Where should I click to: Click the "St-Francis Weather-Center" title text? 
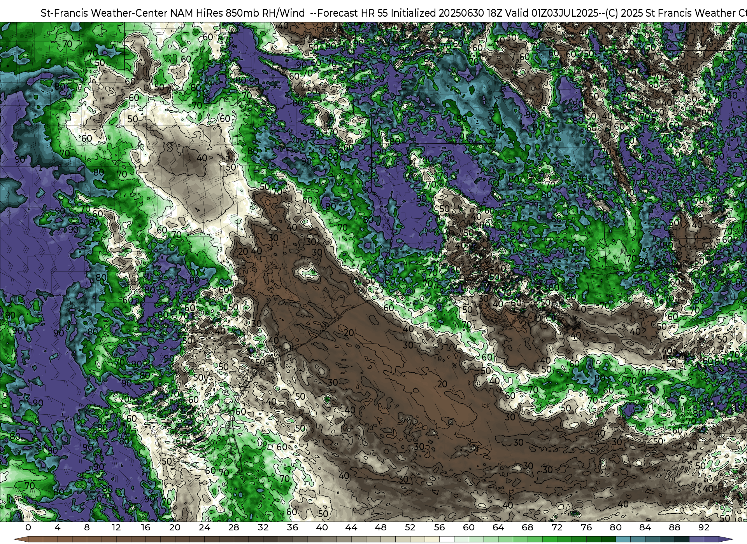click(104, 13)
